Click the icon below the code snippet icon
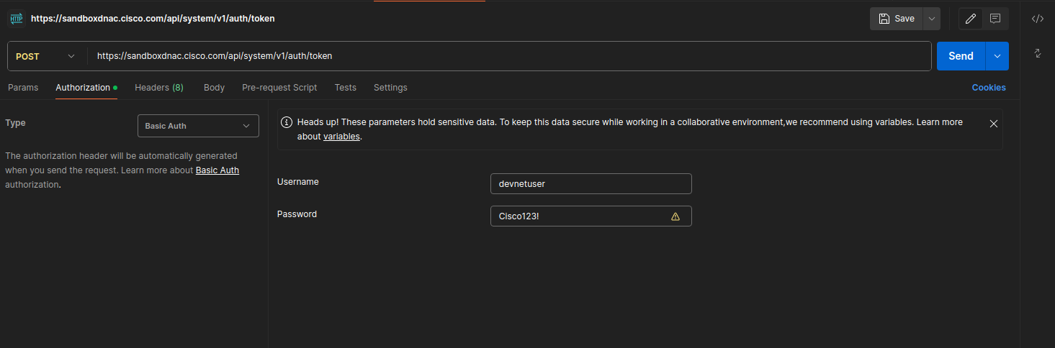This screenshot has height=348, width=1055. (1038, 53)
